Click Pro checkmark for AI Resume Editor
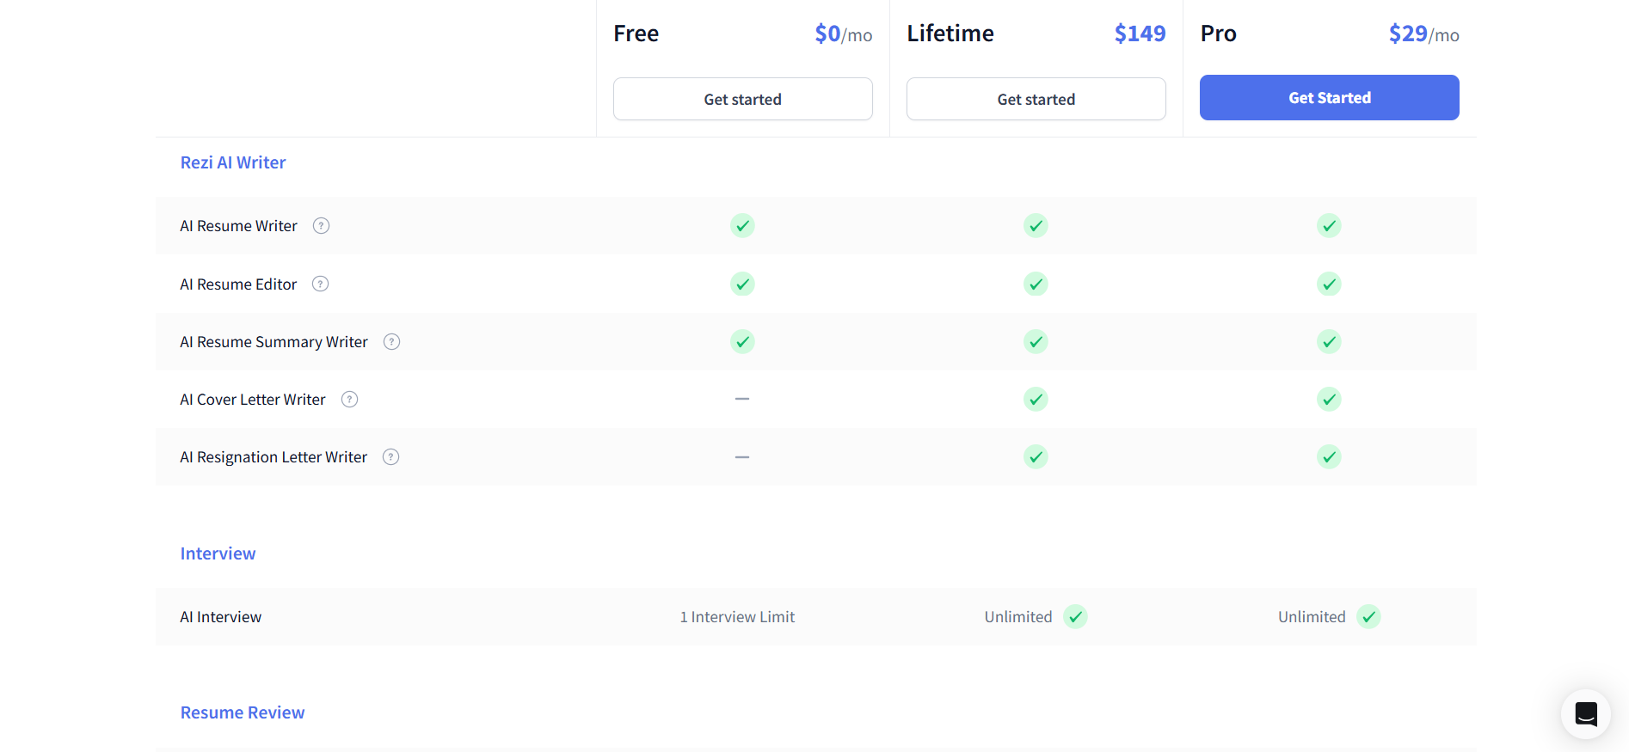 coord(1329,284)
